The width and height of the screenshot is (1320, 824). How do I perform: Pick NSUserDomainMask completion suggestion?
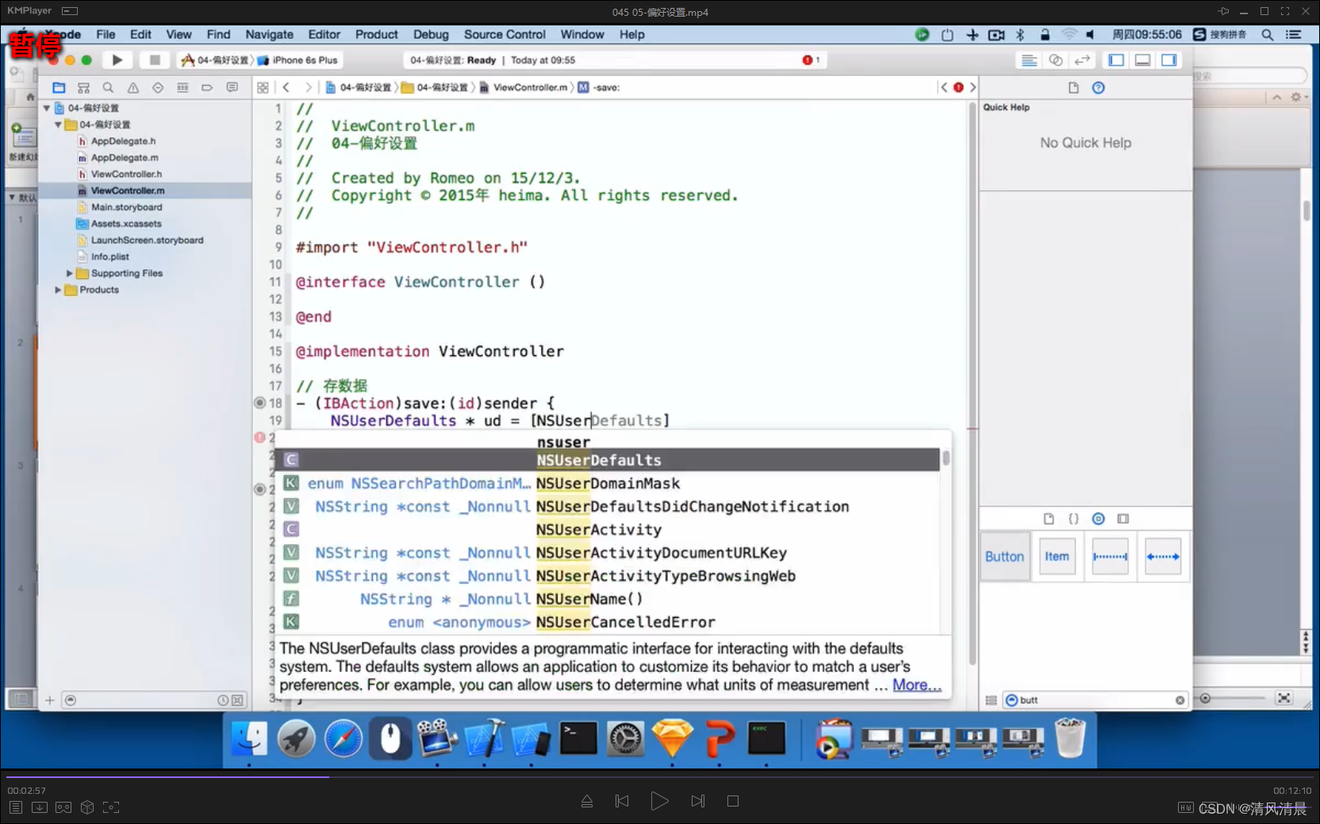point(608,484)
